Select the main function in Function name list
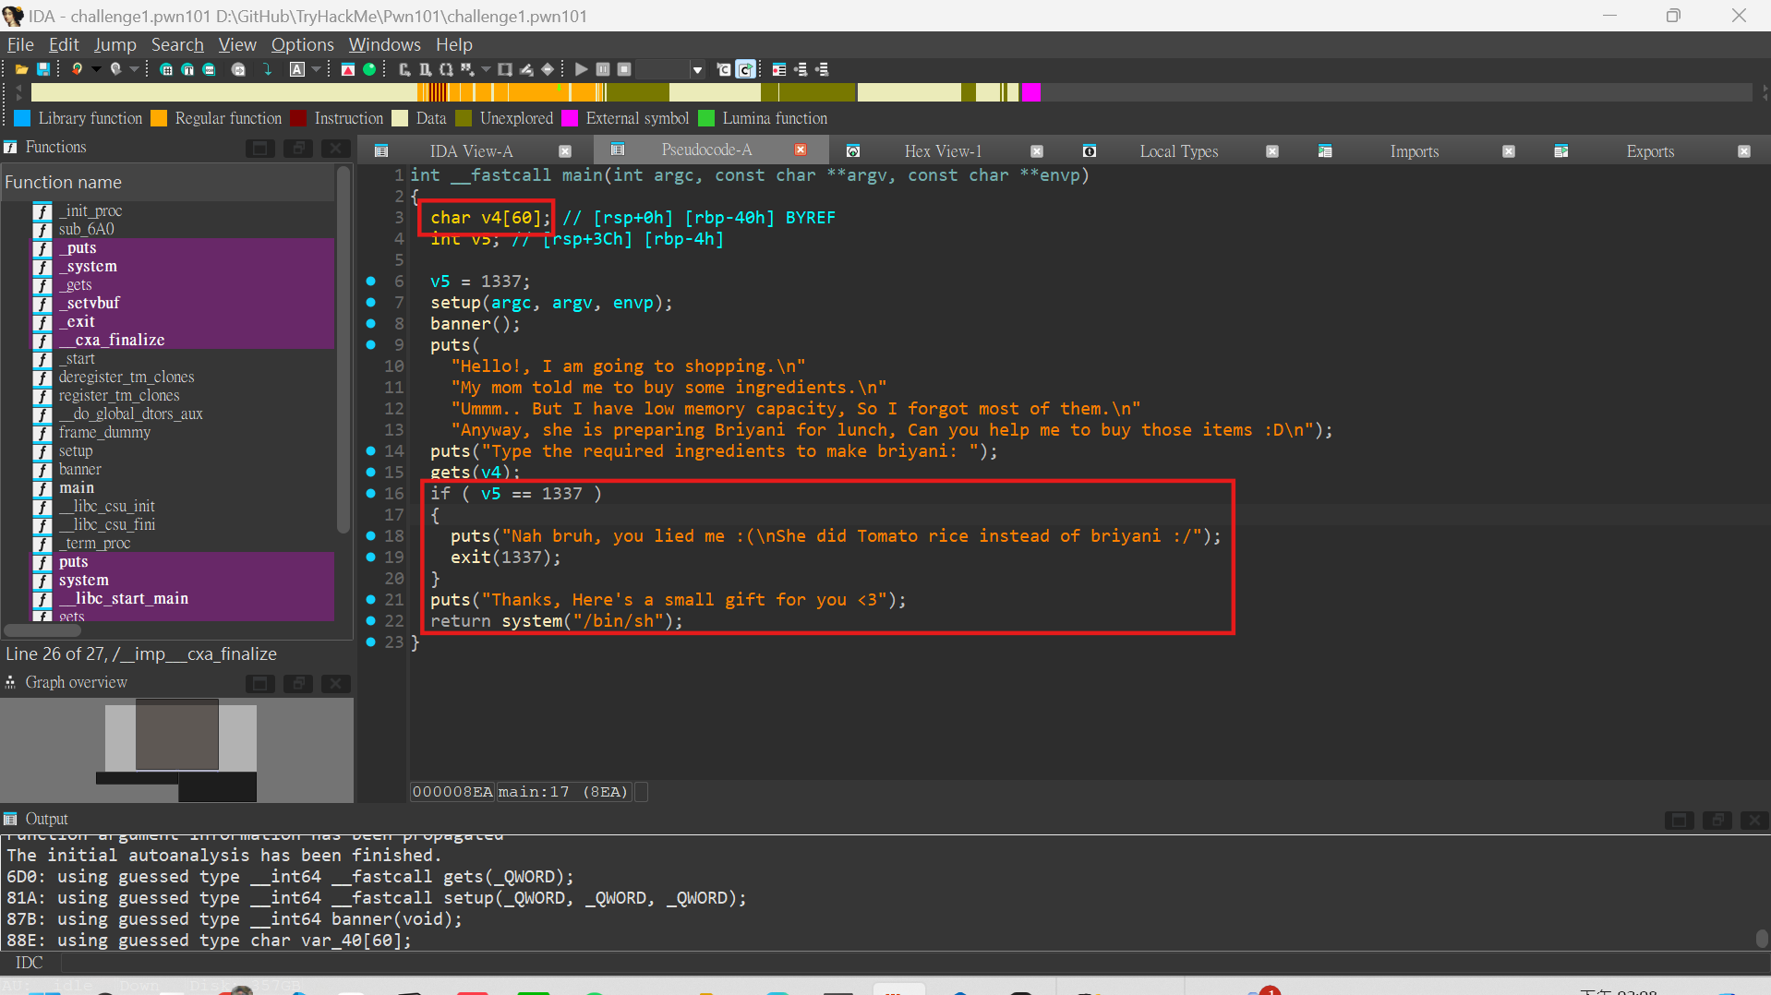 [x=77, y=487]
